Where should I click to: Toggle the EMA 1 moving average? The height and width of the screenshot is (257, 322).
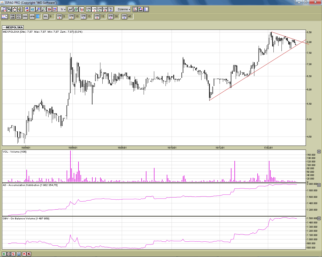tap(59, 17)
